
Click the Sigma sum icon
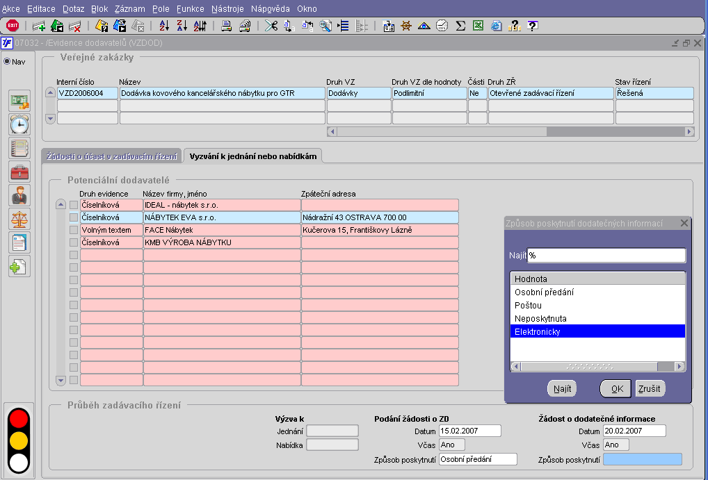pyautogui.click(x=460, y=26)
